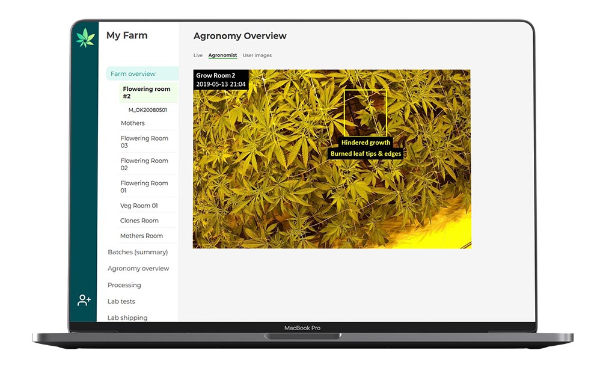Open Lab tests section

click(x=121, y=301)
